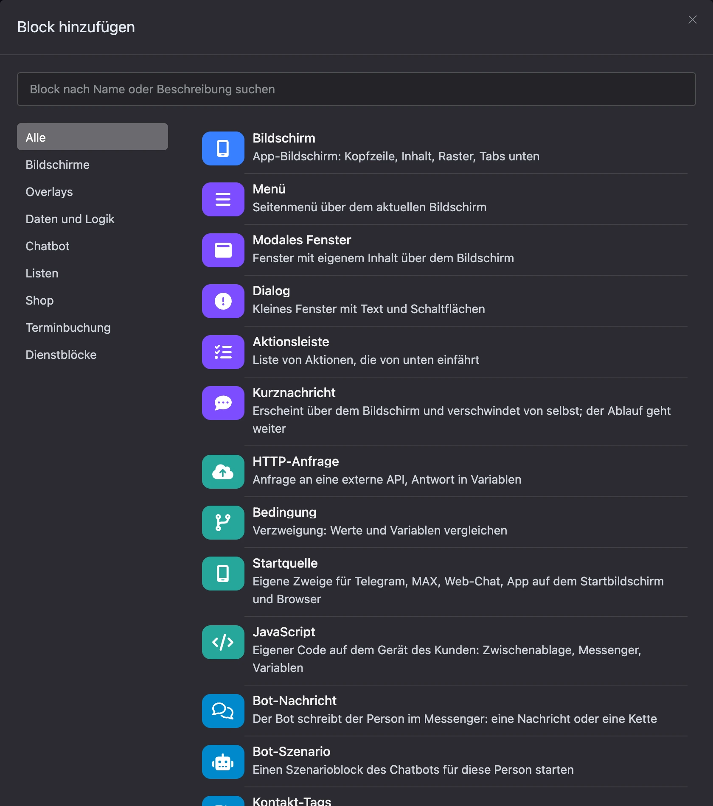Choose the HTTP-Anfrage cloud upload icon
713x806 pixels.
223,472
